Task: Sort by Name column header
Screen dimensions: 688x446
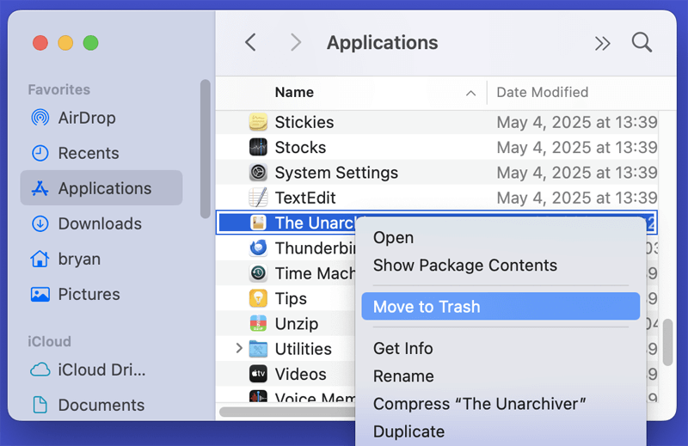Action: pos(294,93)
